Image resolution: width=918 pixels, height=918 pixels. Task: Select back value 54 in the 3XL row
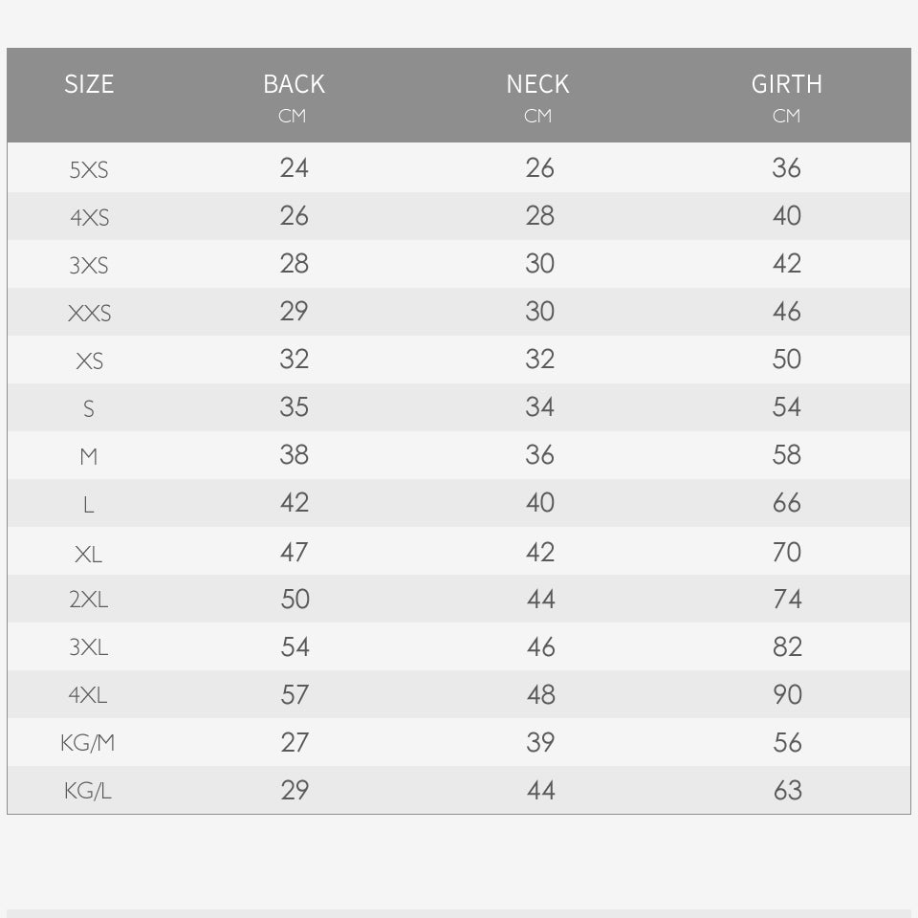coord(295,647)
